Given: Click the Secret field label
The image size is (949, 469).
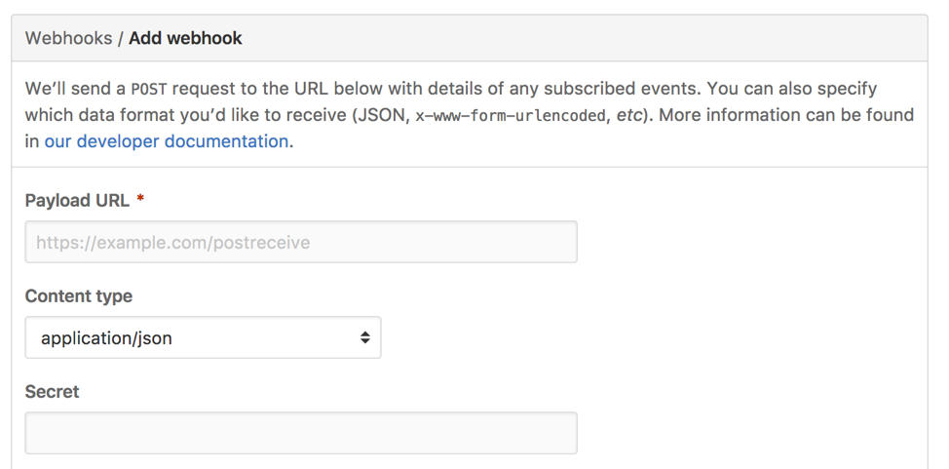Looking at the screenshot, I should pos(53,392).
